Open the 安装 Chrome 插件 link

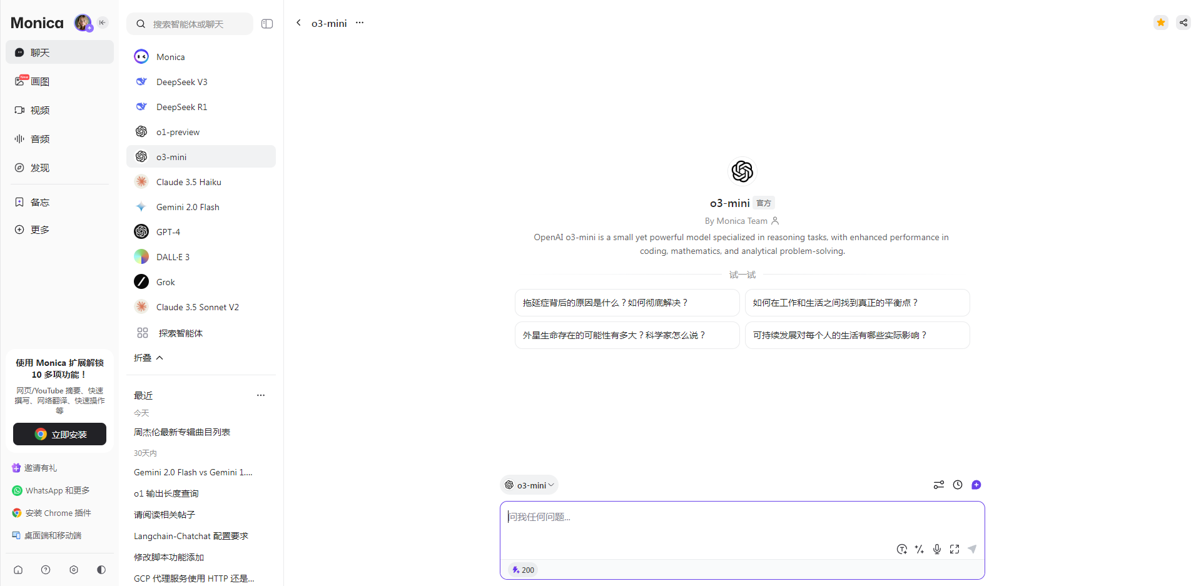51,513
